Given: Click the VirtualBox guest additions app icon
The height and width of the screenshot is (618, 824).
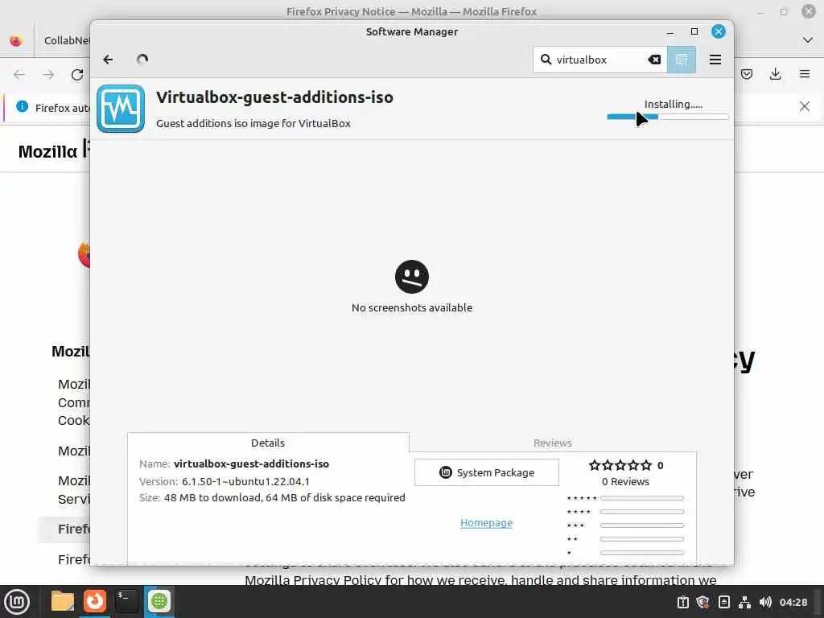Looking at the screenshot, I should tap(121, 109).
